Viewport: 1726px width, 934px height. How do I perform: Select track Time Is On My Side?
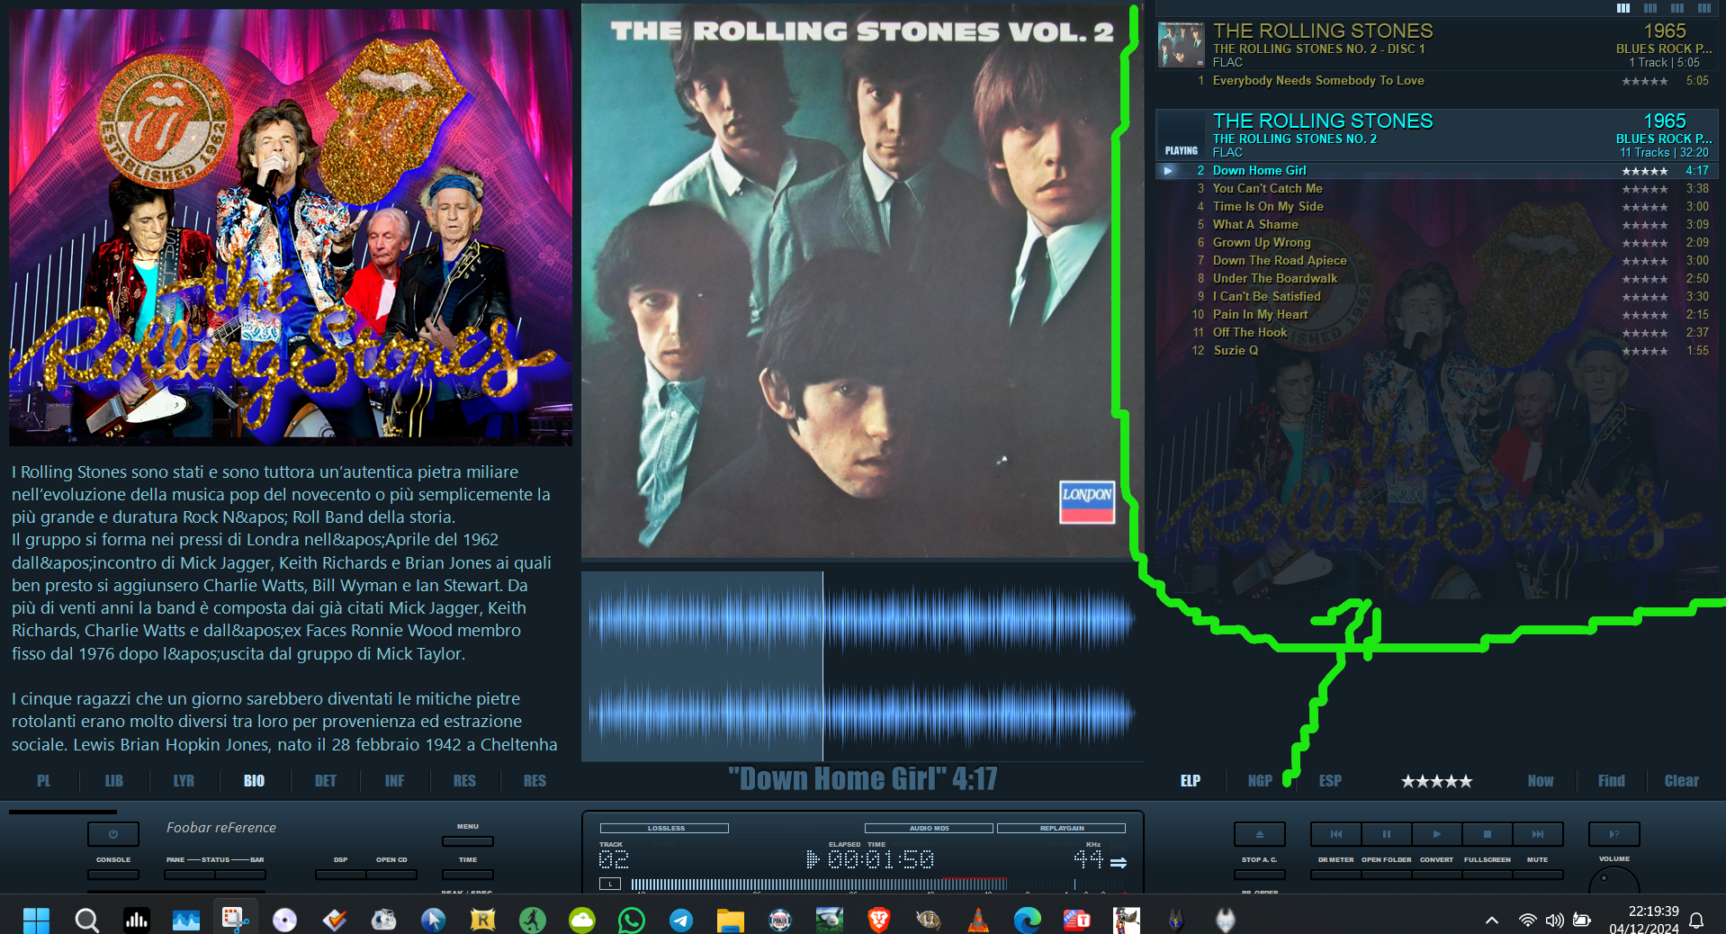[1436, 206]
